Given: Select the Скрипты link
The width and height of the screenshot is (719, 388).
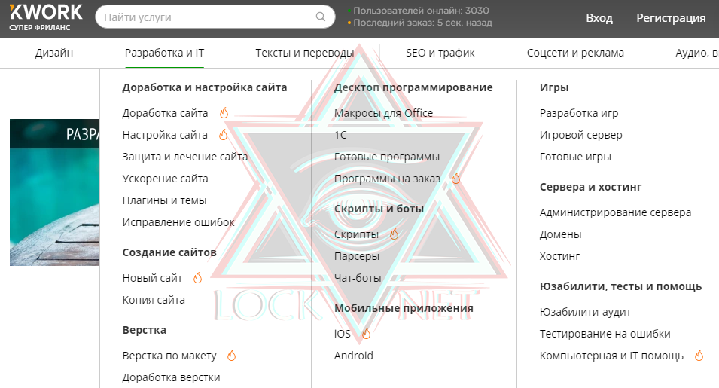Looking at the screenshot, I should tap(356, 234).
